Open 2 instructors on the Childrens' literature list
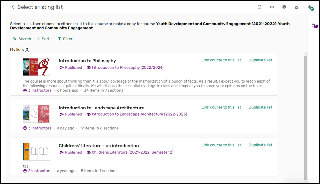The width and height of the screenshot is (320, 184). pyautogui.click(x=37, y=171)
